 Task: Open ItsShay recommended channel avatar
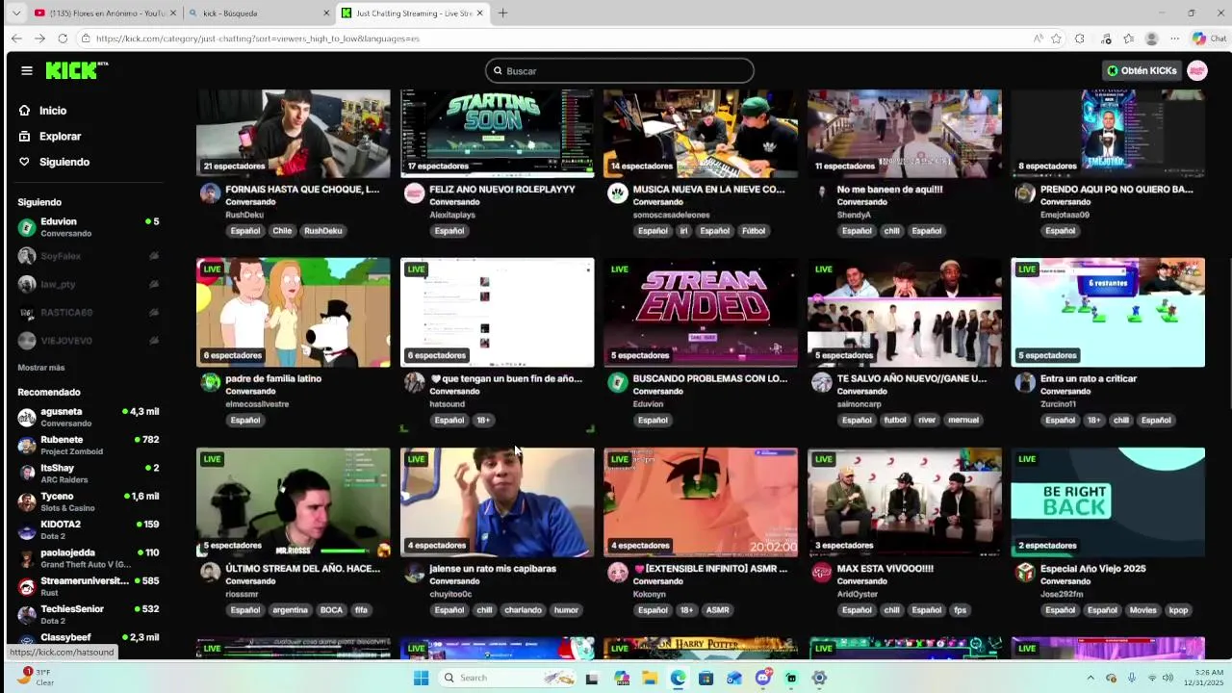[x=27, y=474]
